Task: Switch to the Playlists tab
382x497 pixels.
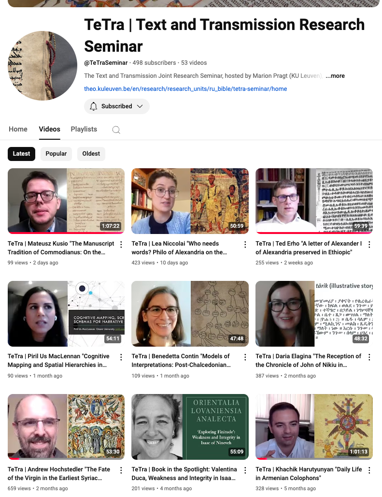Action: [84, 129]
